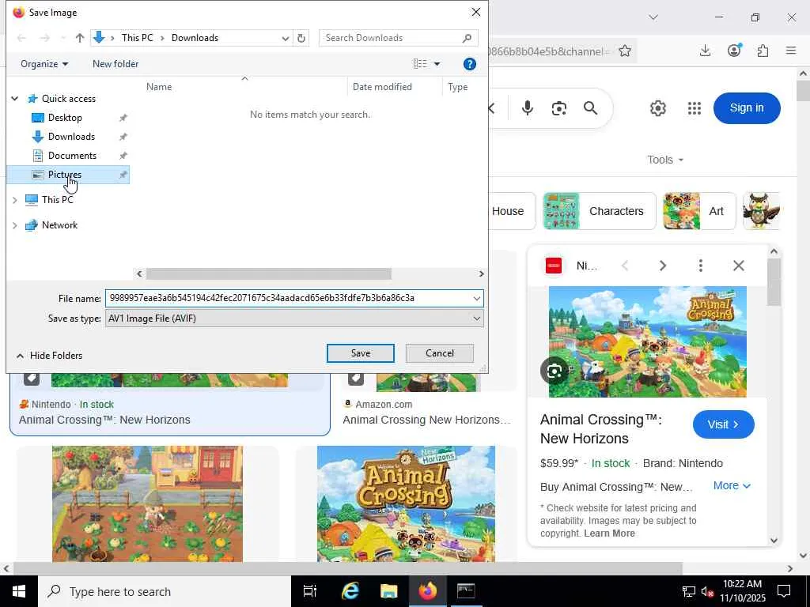Open the Organize menu
The width and height of the screenshot is (810, 607).
44,64
